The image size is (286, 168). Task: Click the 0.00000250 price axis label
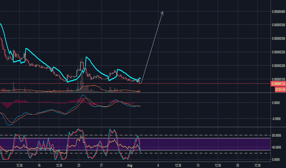point(279,52)
